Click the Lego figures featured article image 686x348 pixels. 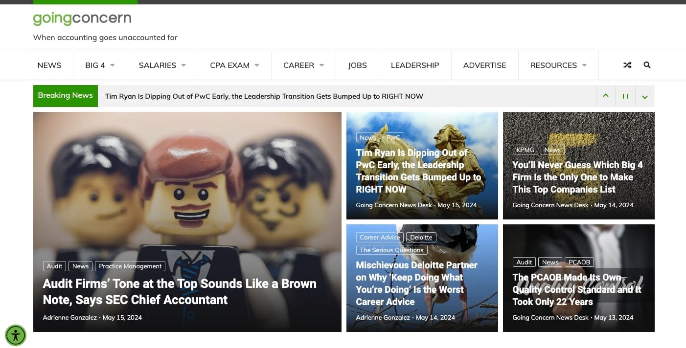[x=187, y=186]
